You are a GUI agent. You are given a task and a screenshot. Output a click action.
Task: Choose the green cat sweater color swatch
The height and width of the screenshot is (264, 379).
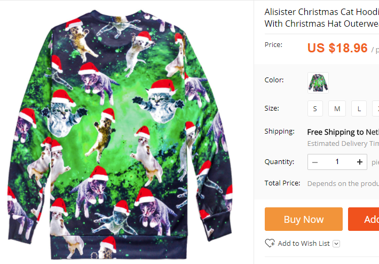318,83
